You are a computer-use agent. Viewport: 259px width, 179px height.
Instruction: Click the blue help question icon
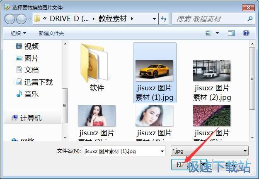(x=246, y=33)
